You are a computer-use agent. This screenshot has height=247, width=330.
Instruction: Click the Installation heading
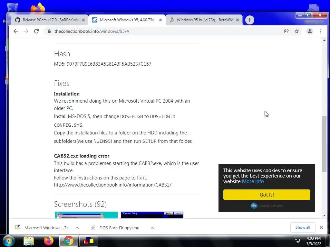click(x=67, y=94)
